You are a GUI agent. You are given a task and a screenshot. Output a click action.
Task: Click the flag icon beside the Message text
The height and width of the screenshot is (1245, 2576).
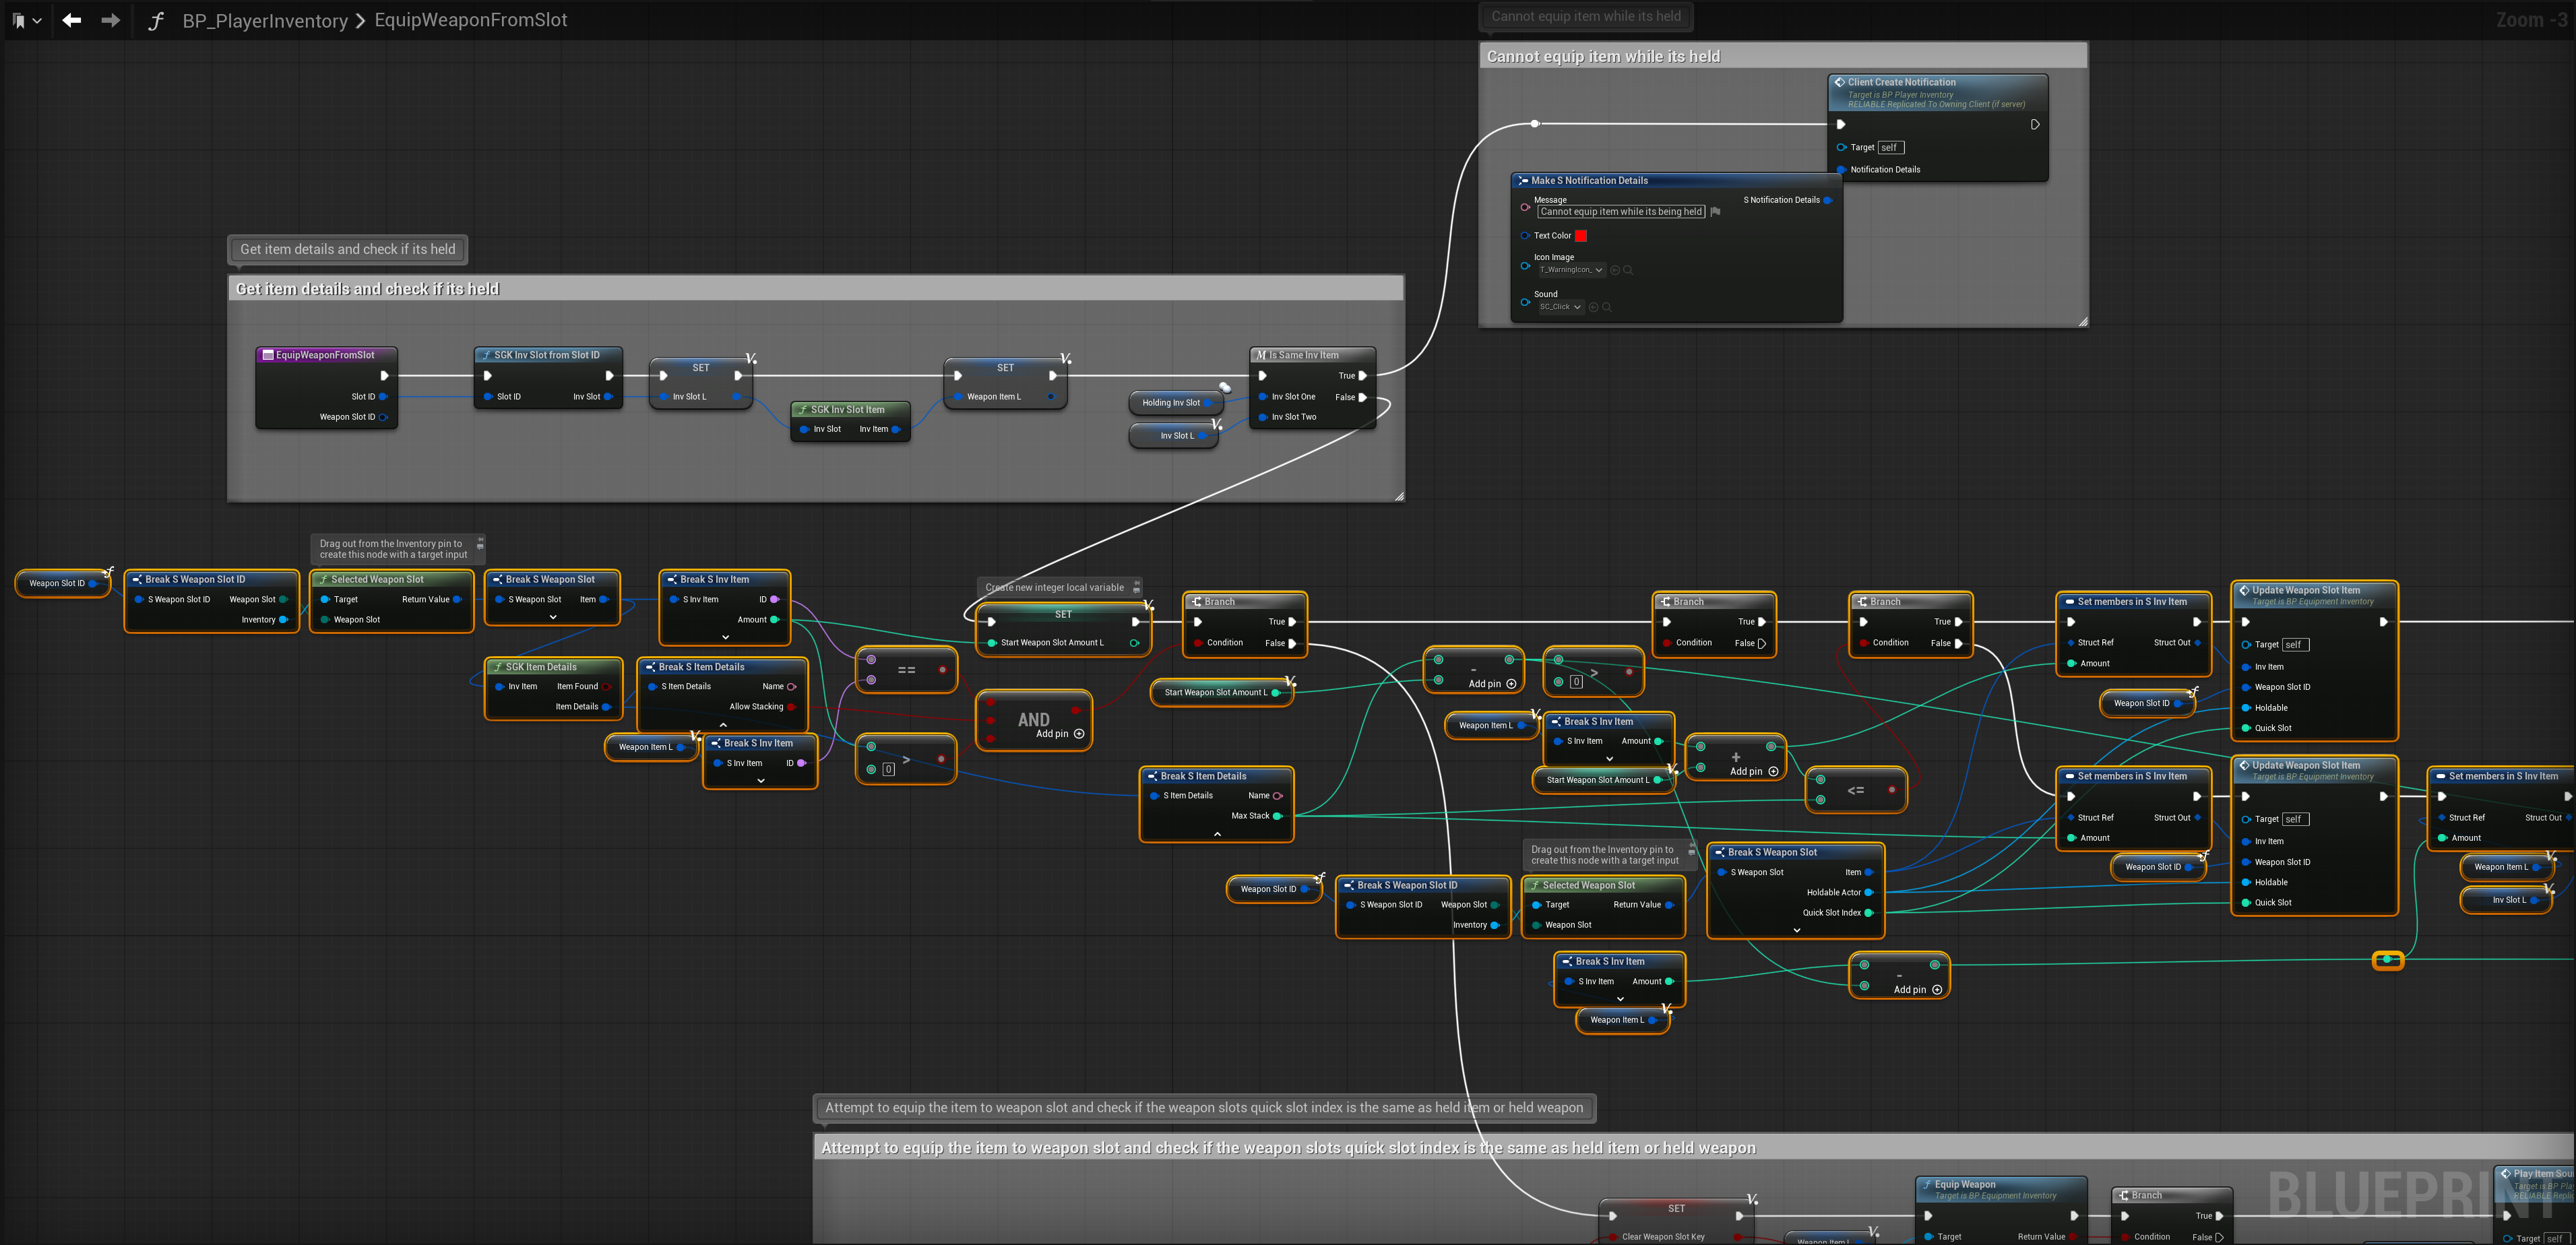click(x=1715, y=212)
